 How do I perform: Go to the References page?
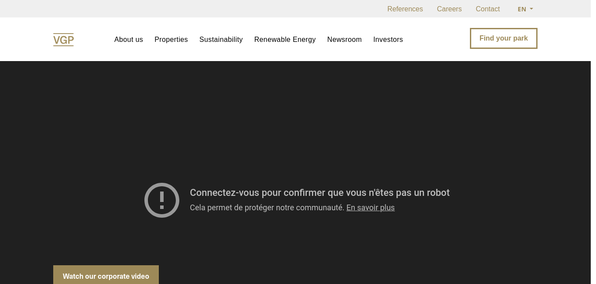(405, 9)
